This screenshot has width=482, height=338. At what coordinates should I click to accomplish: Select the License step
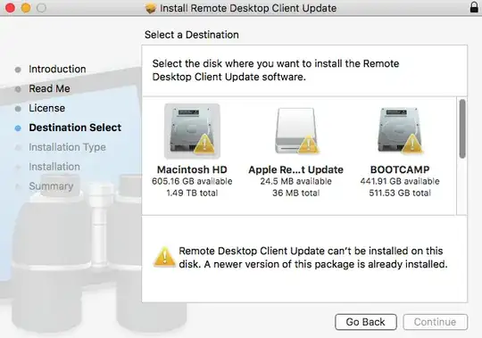click(46, 108)
